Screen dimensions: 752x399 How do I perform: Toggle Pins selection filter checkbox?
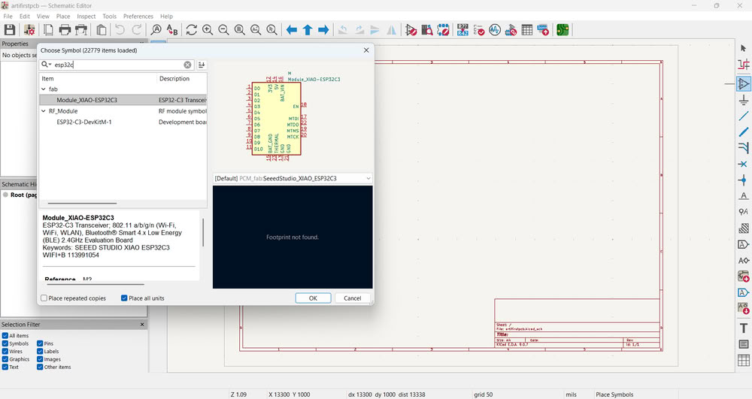tap(41, 343)
